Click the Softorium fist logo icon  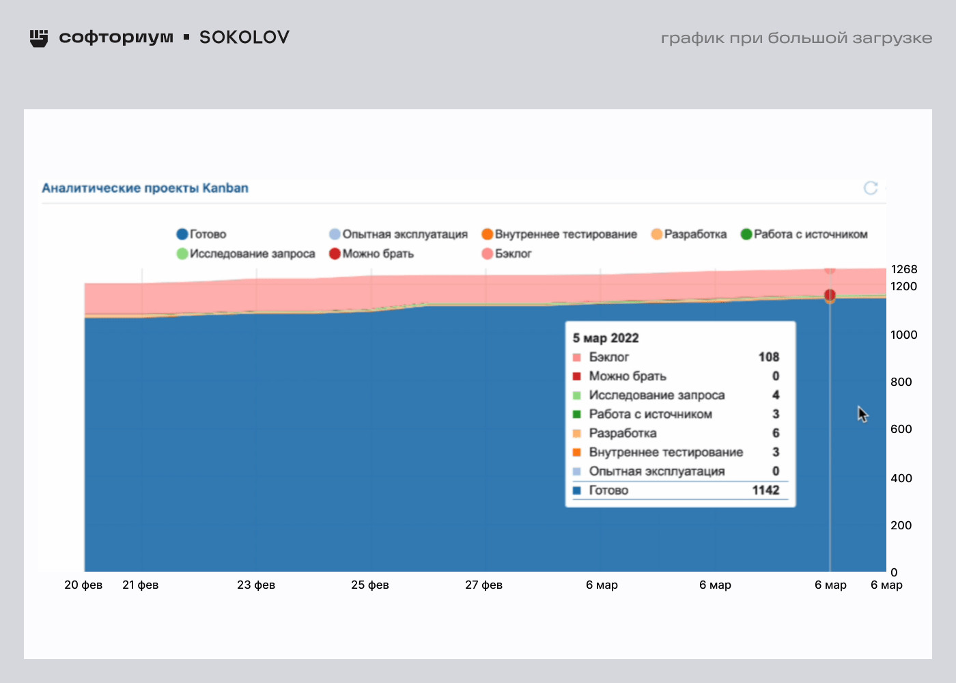click(x=39, y=38)
